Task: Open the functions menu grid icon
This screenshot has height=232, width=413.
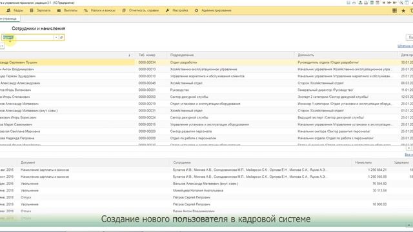Action: tap(394, 10)
